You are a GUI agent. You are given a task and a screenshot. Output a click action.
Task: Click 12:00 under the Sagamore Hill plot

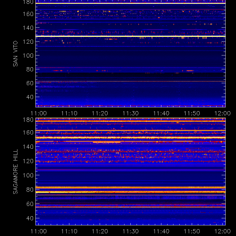[222, 231]
